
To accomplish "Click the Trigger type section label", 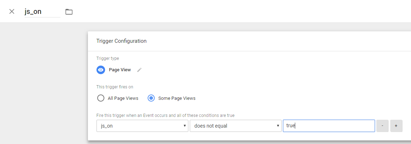I will [108, 58].
